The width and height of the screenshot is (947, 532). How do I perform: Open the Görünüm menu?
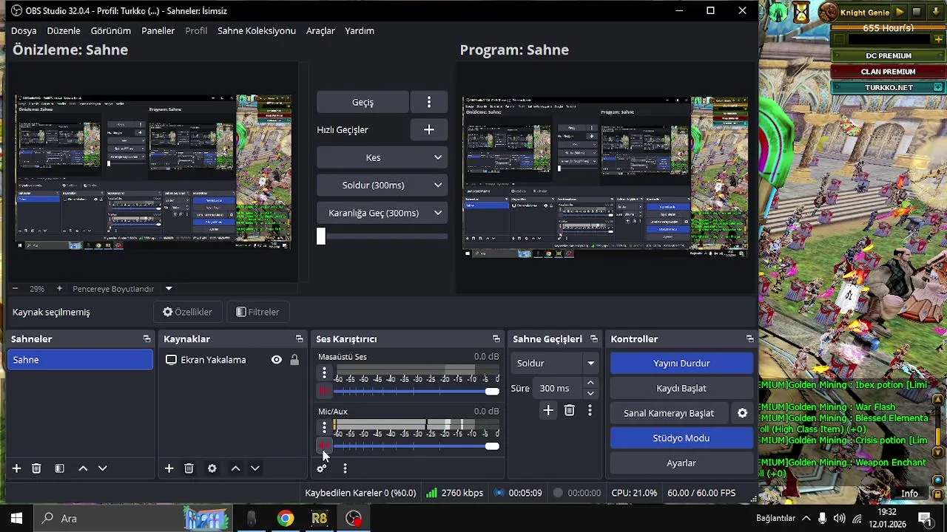[111, 30]
